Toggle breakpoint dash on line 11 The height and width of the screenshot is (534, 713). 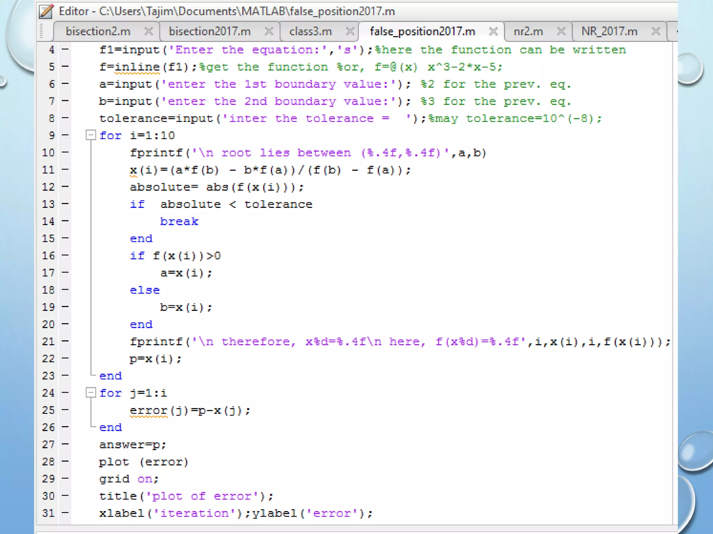pos(65,169)
